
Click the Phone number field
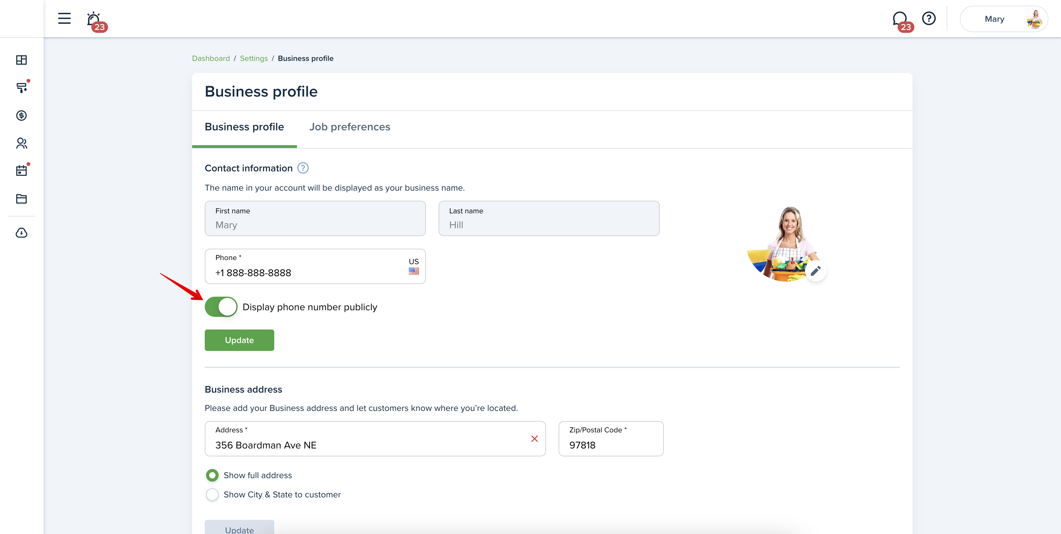pyautogui.click(x=315, y=266)
